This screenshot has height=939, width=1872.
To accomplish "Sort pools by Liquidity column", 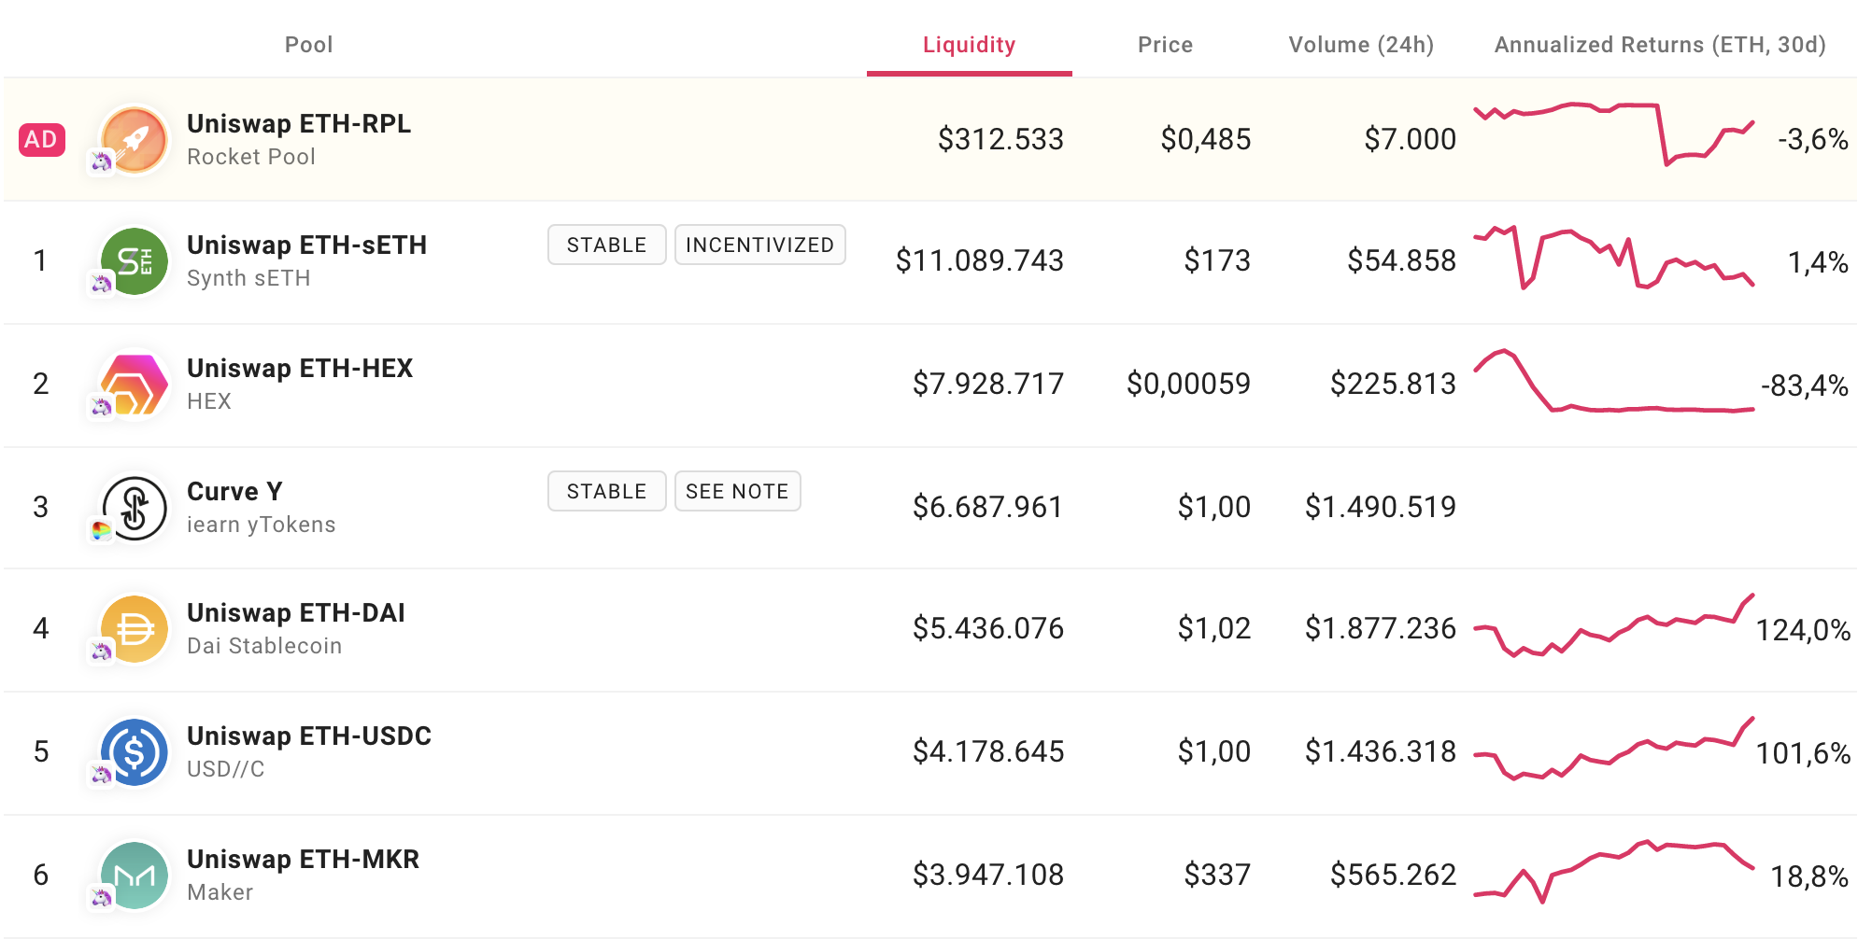I will click(969, 45).
